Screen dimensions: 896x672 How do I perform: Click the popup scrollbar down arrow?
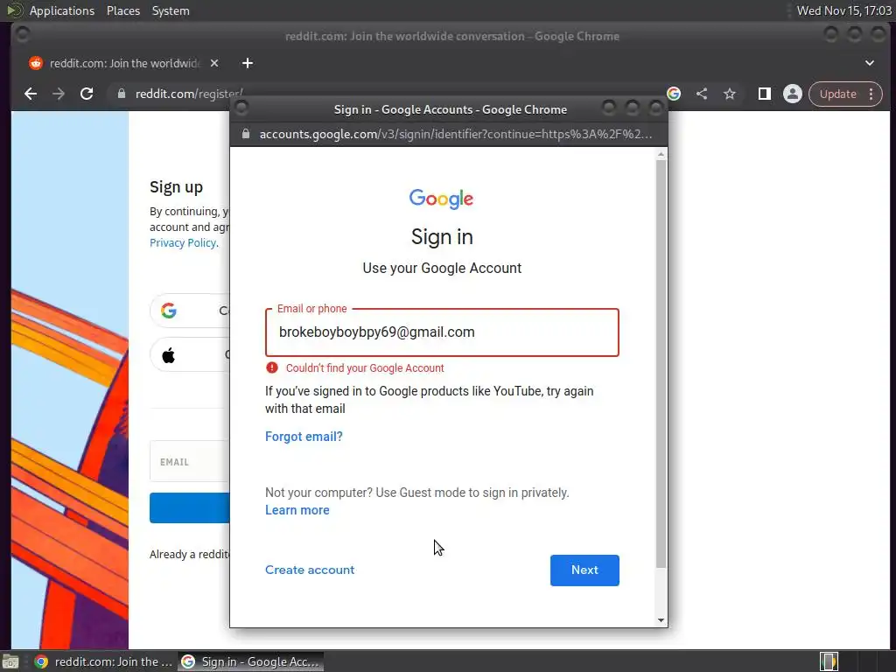[x=661, y=620]
